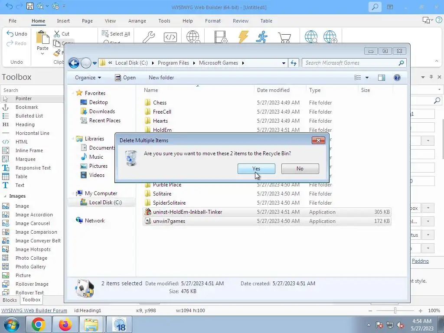
Task: Open the Explorer address bar history dropdown
Action: (x=284, y=63)
